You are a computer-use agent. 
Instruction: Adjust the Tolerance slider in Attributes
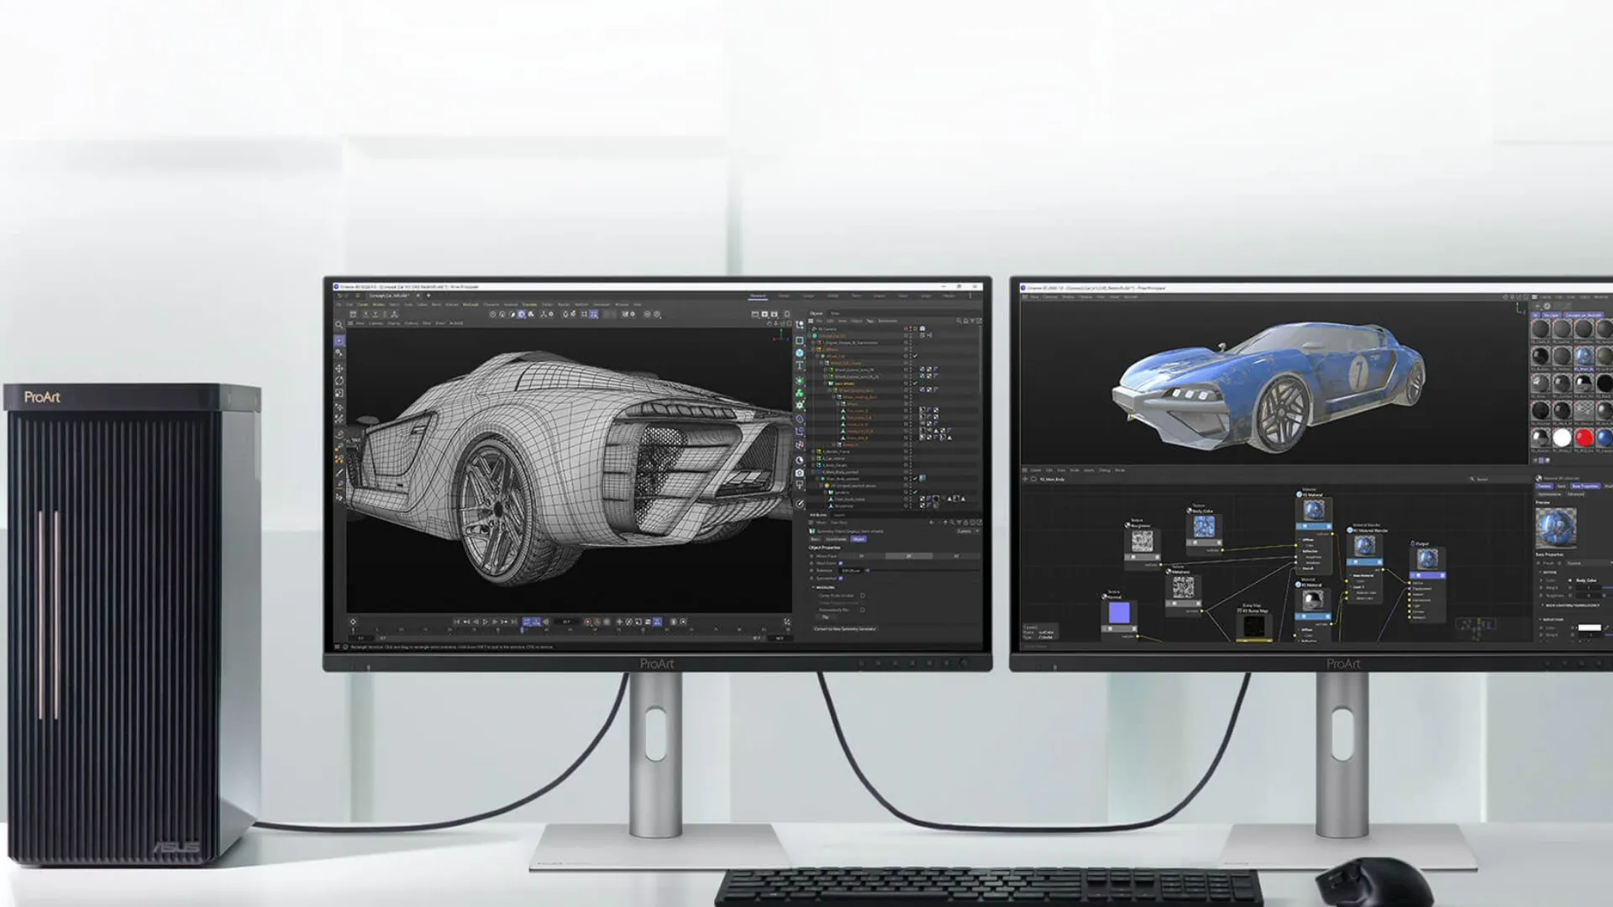pyautogui.click(x=923, y=570)
